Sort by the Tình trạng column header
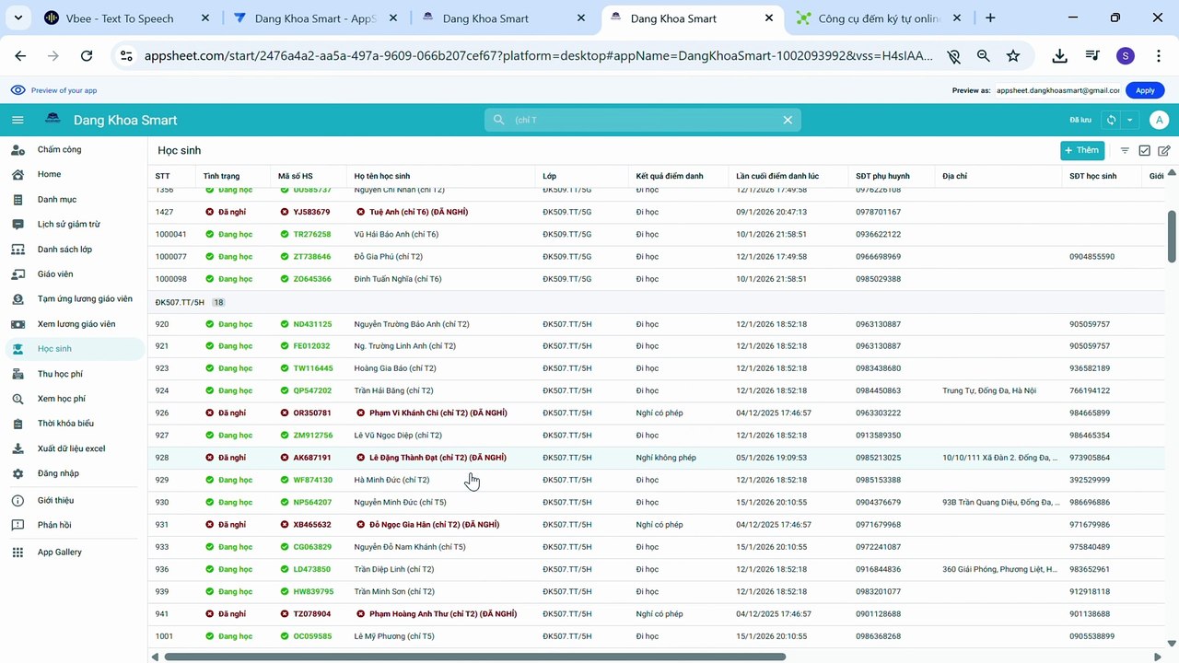The height and width of the screenshot is (663, 1179). (221, 176)
